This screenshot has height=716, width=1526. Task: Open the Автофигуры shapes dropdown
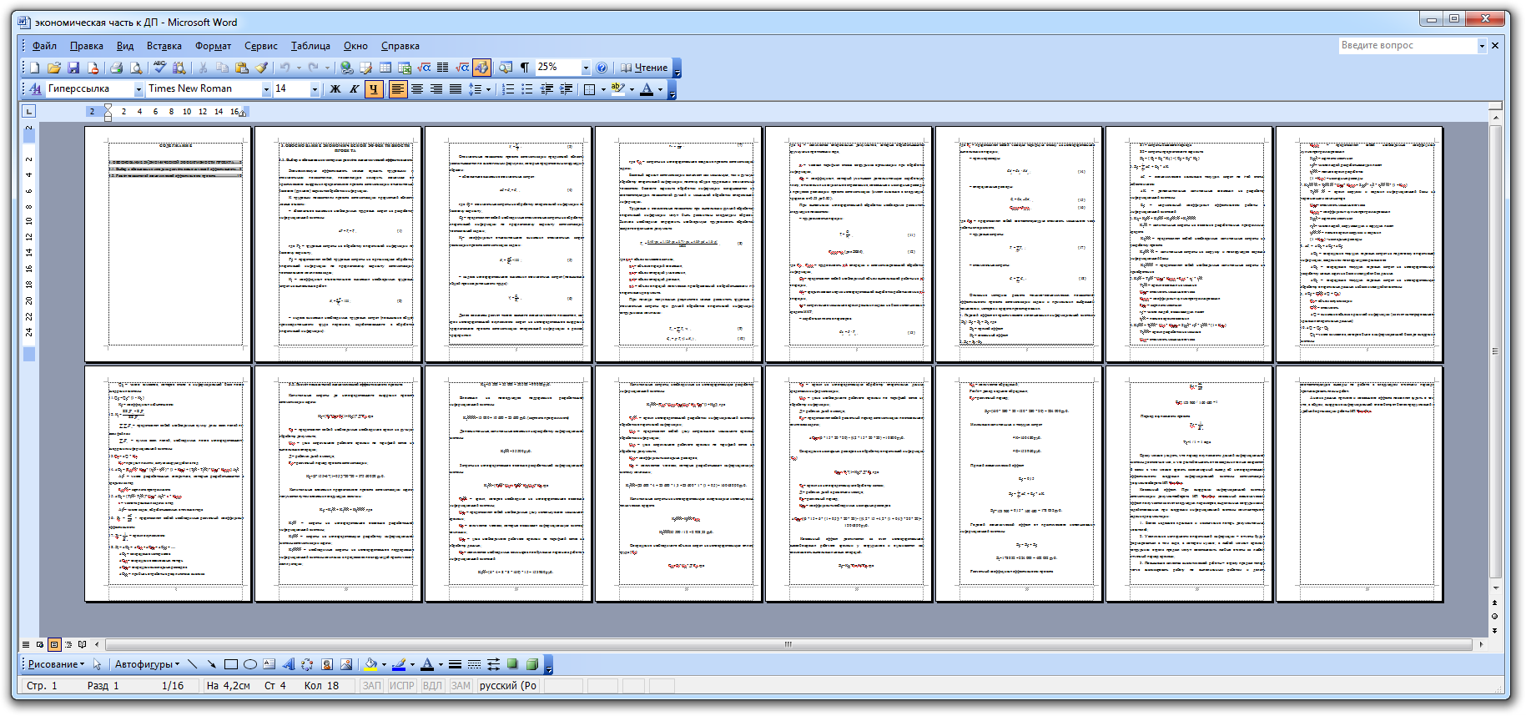(147, 664)
